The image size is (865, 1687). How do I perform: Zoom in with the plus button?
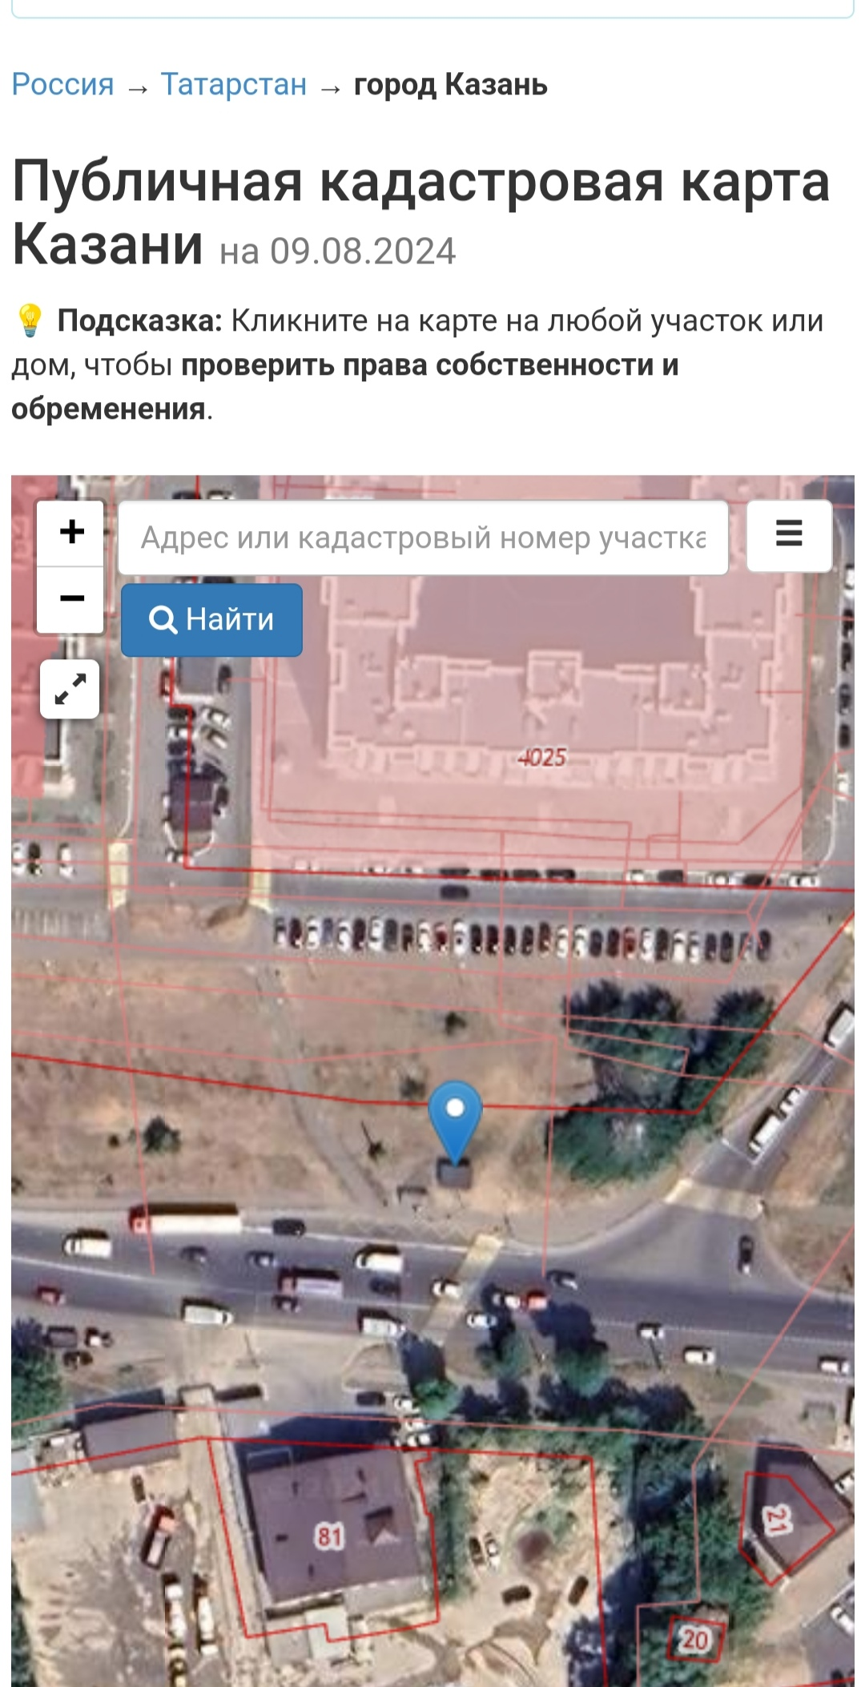click(71, 533)
